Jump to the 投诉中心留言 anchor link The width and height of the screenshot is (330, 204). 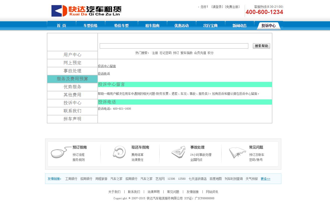[107, 66]
